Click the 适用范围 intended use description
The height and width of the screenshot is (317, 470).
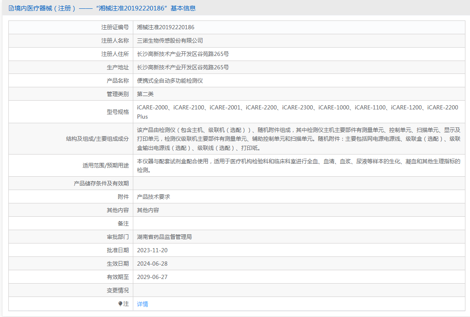coord(299,166)
